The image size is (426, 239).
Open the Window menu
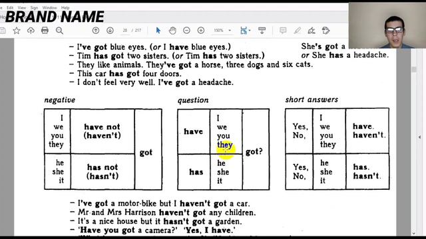[49, 7]
